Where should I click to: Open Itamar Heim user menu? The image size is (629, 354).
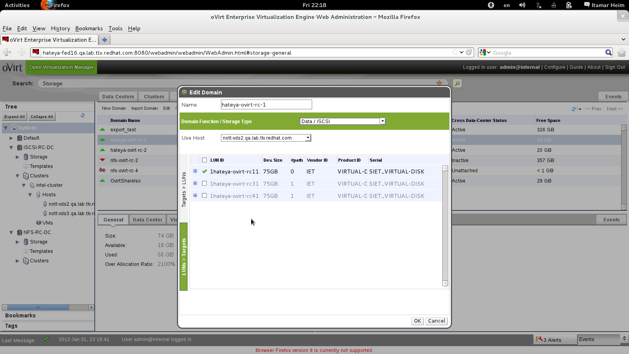(x=604, y=5)
